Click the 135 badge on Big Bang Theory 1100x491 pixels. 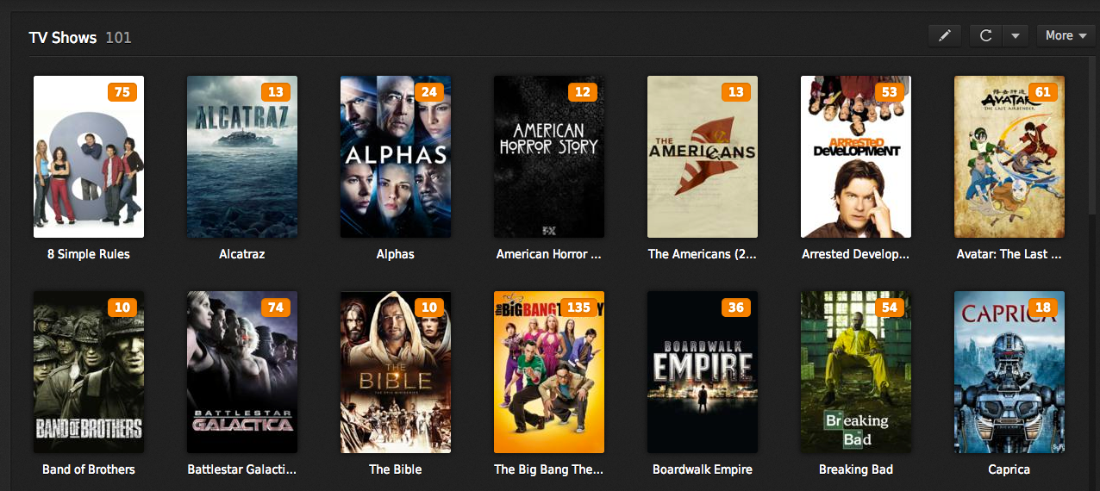(578, 308)
